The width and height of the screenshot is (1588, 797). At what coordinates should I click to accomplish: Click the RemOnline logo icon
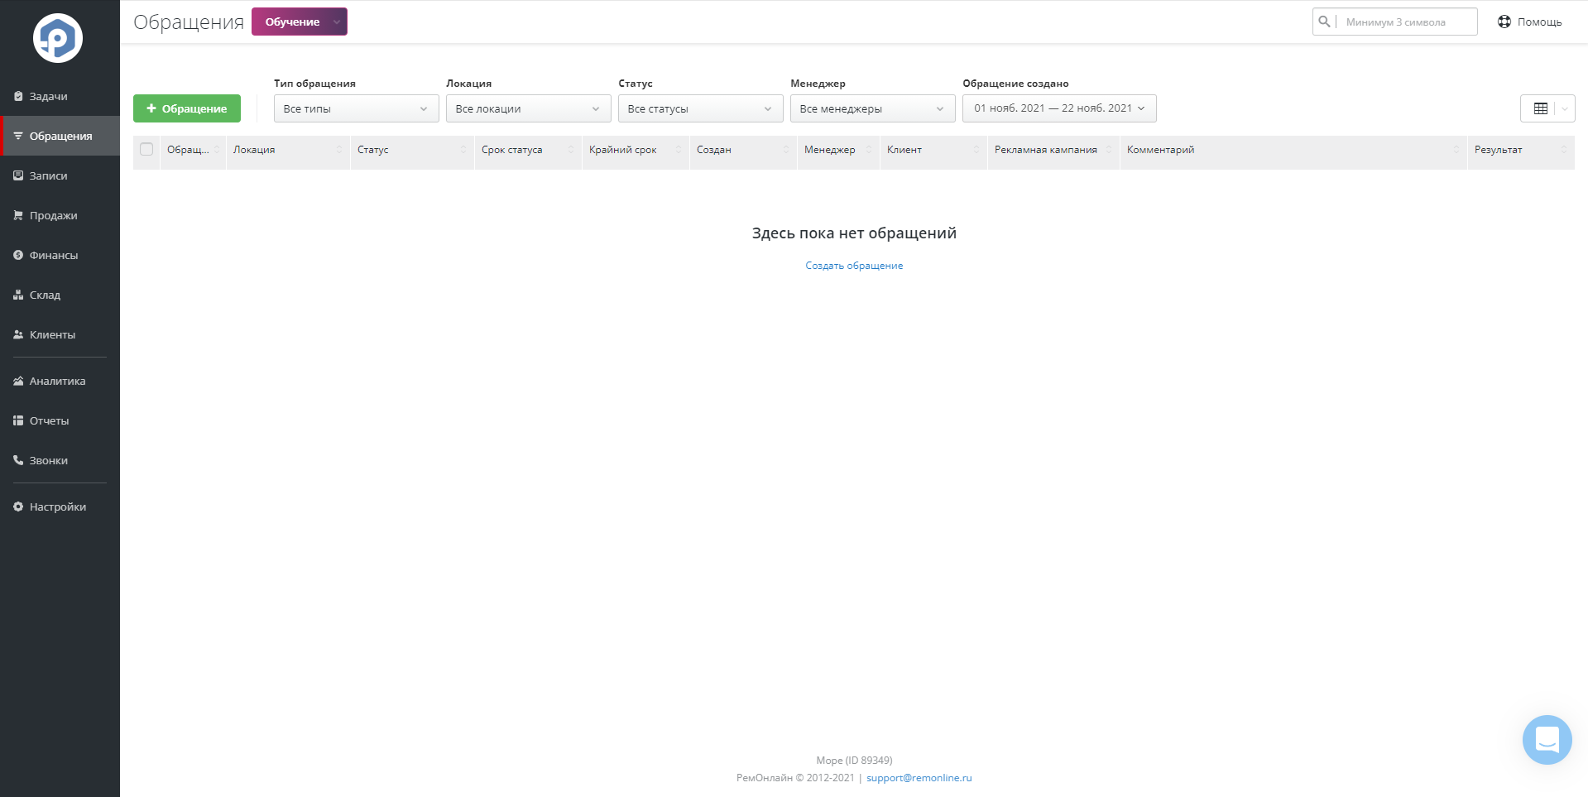coord(58,38)
